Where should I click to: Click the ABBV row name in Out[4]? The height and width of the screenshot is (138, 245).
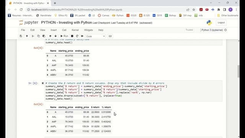(53, 75)
